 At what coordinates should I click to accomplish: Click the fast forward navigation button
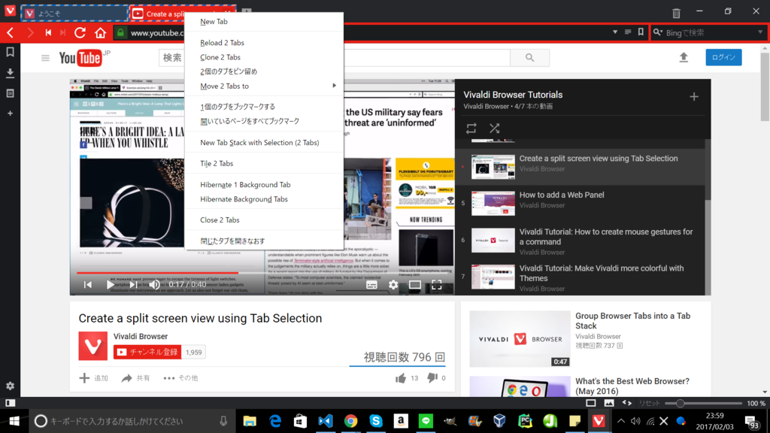[63, 33]
